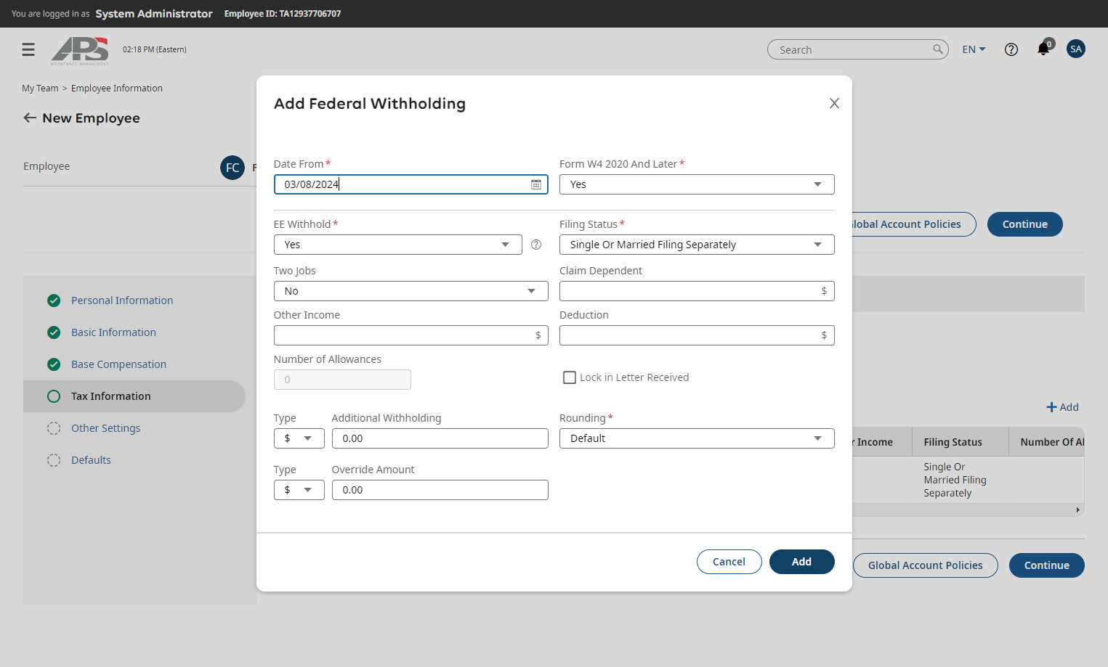Close the Add Federal Withholding dialog
Viewport: 1108px width, 667px height.
click(834, 103)
